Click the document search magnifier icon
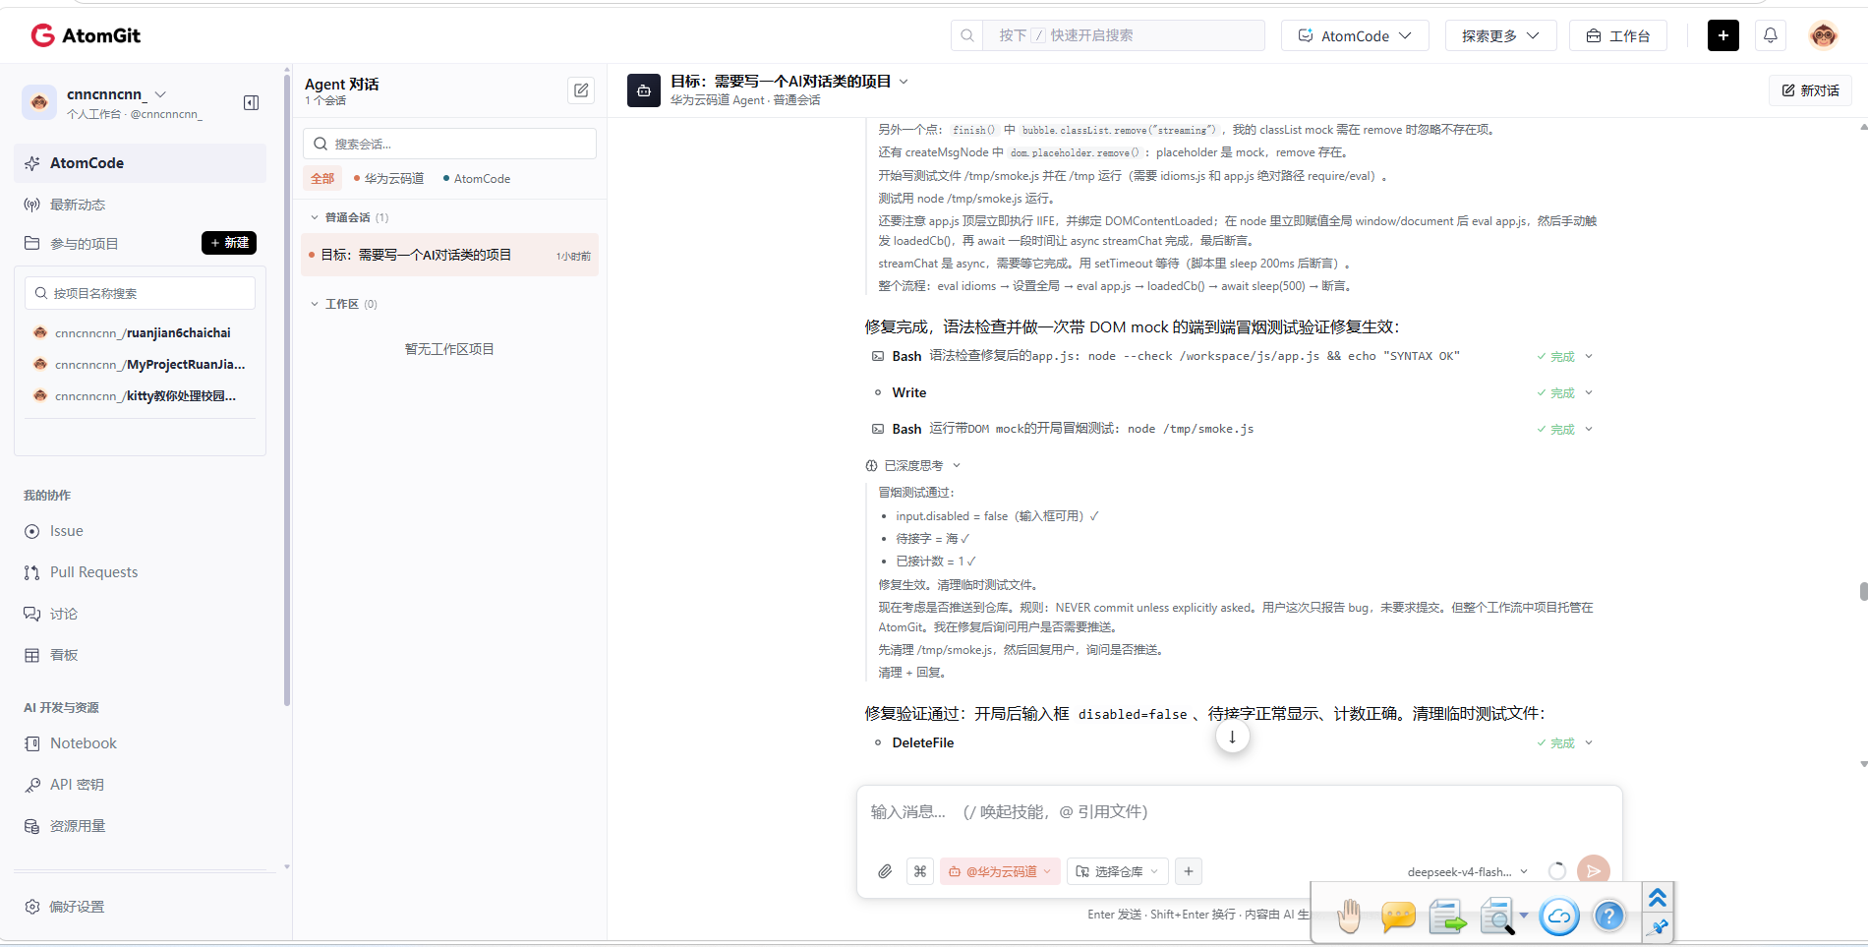The height and width of the screenshot is (947, 1868). coord(1496,917)
